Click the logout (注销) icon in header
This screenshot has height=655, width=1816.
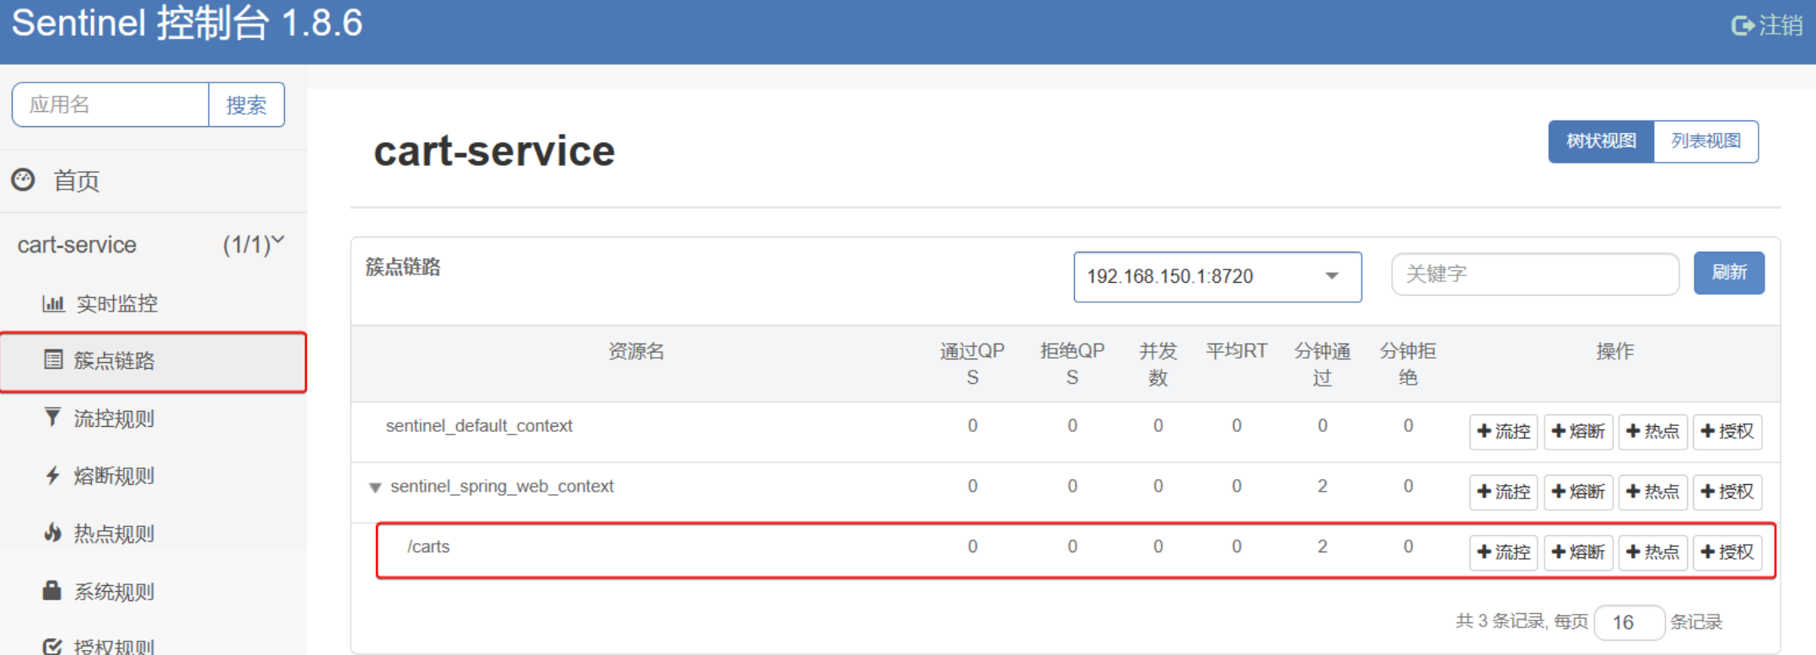[1742, 25]
